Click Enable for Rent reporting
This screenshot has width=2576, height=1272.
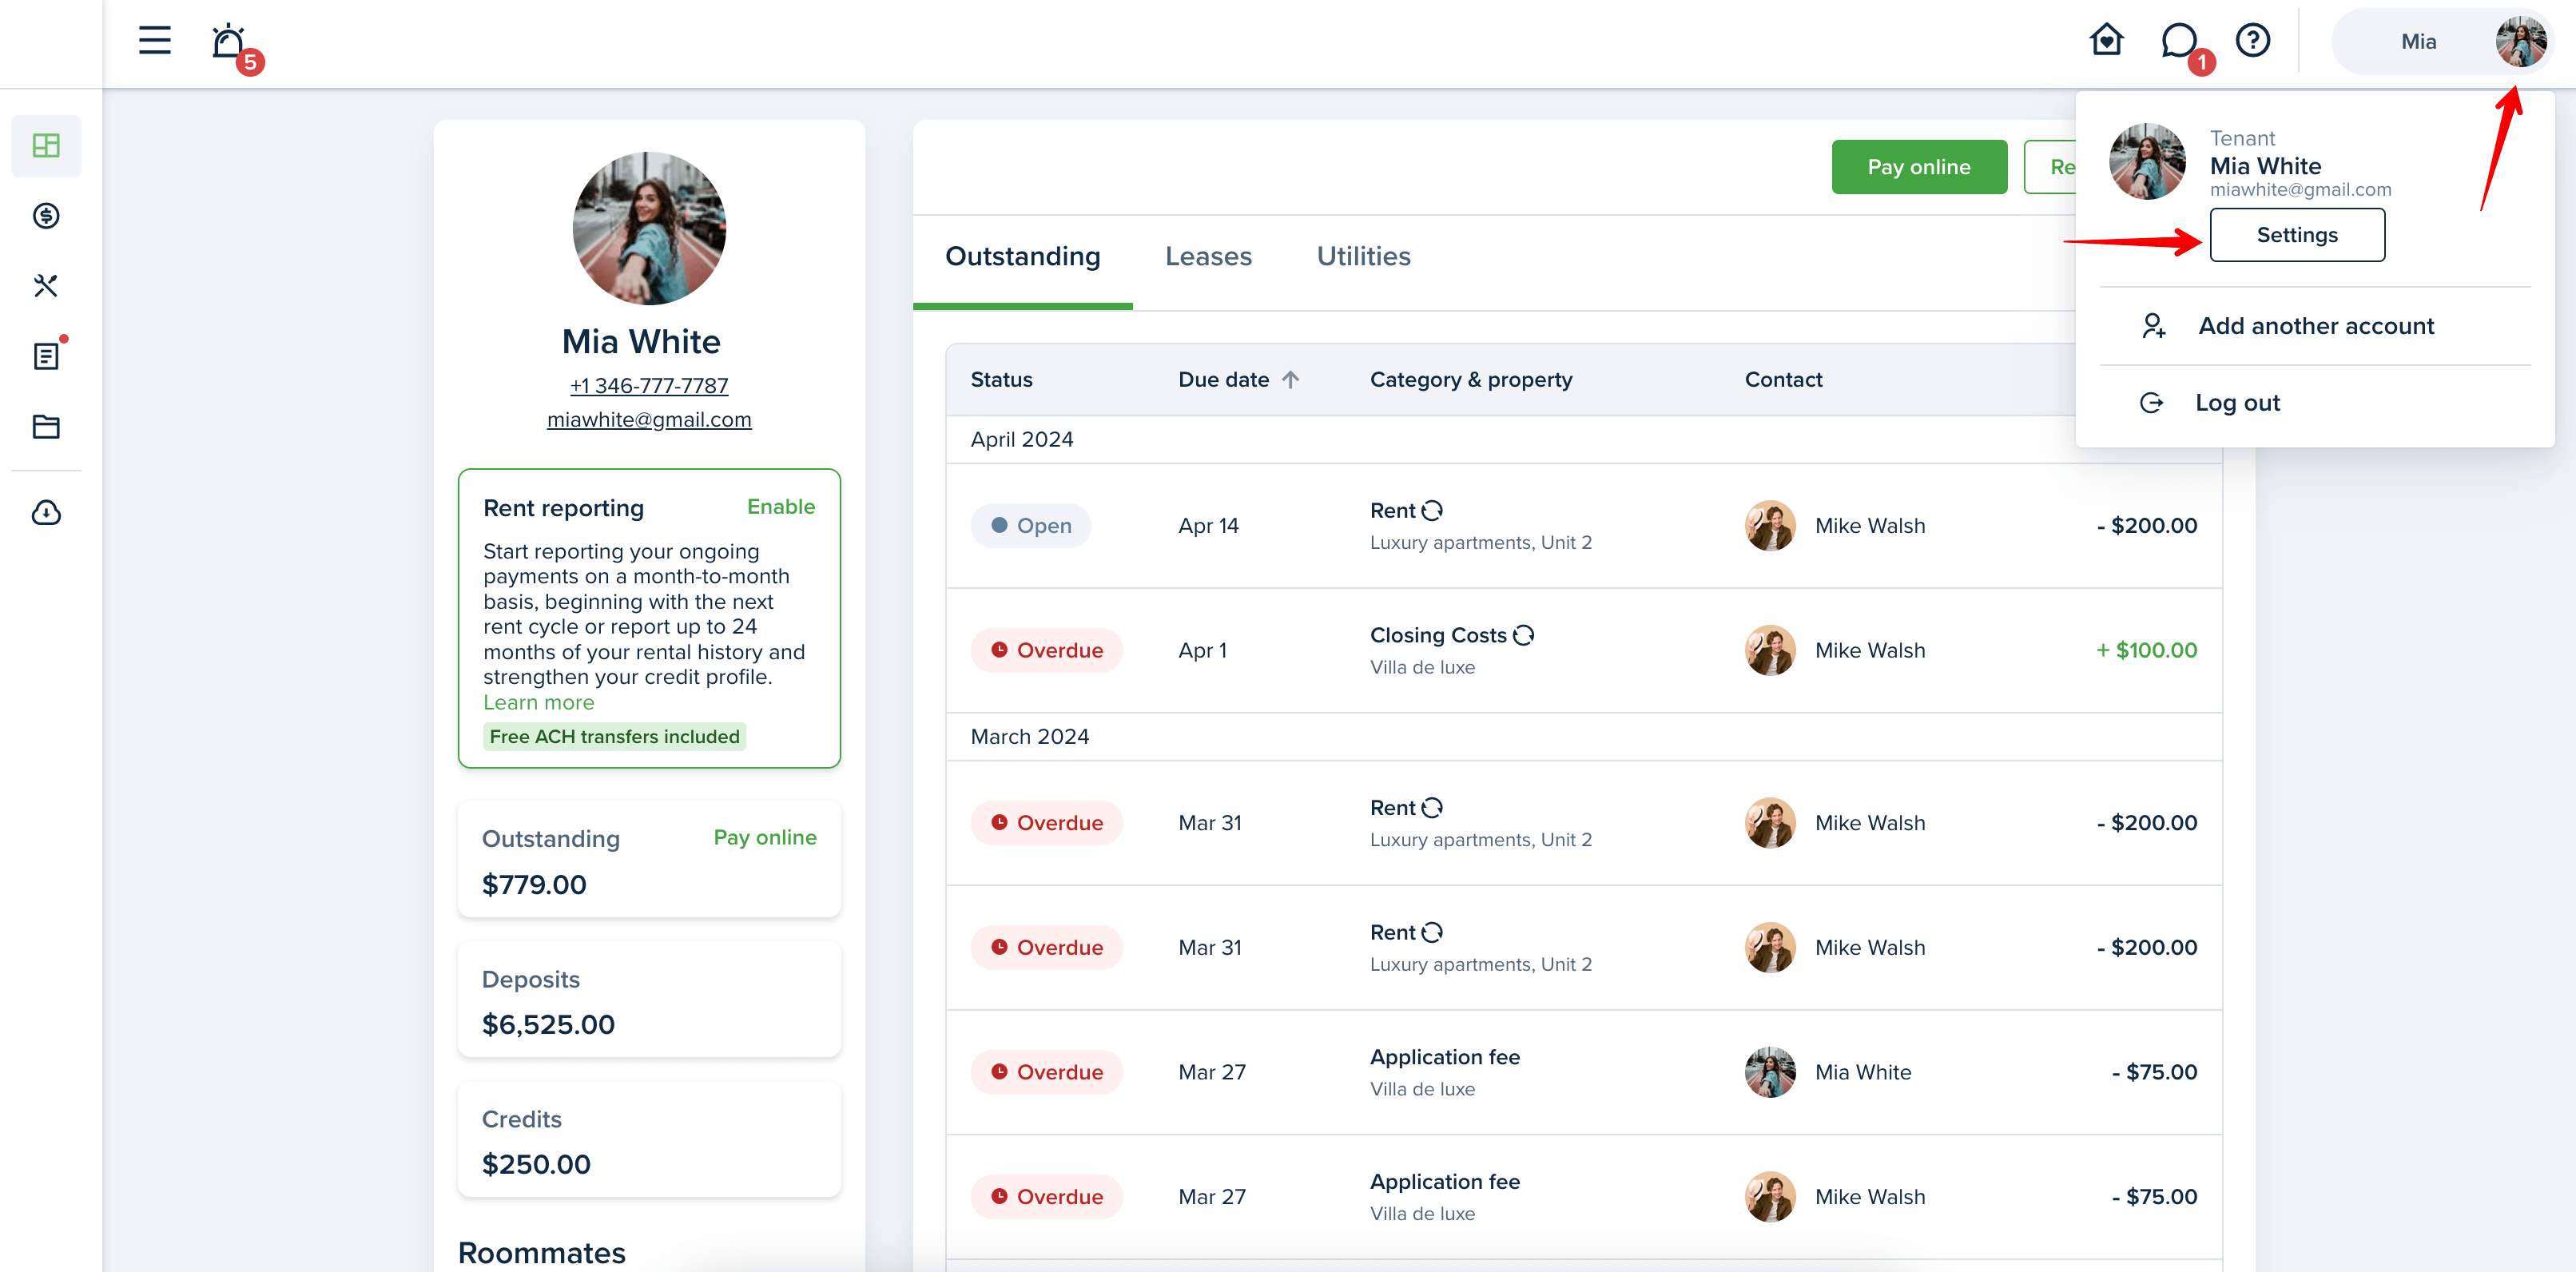(x=781, y=507)
